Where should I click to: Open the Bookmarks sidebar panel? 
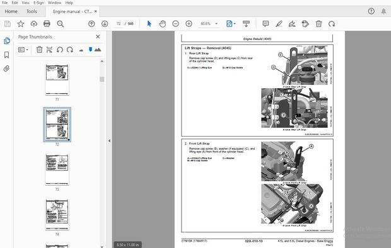click(x=7, y=55)
